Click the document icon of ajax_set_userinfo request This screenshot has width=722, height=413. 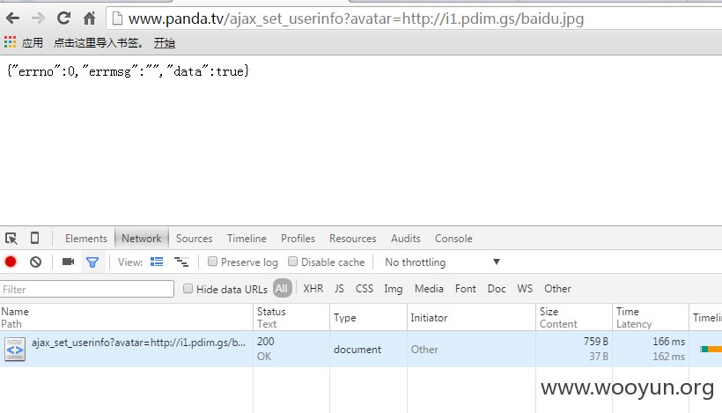(x=15, y=350)
